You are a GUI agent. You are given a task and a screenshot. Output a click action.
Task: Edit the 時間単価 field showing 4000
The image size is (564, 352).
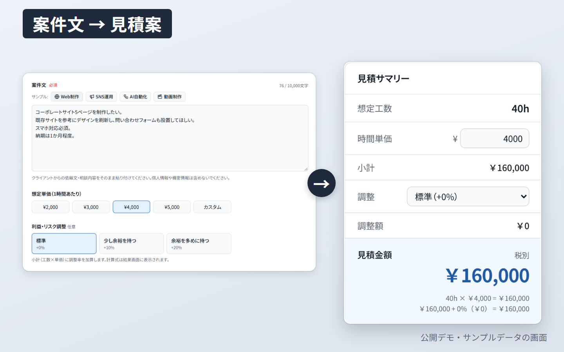point(495,138)
